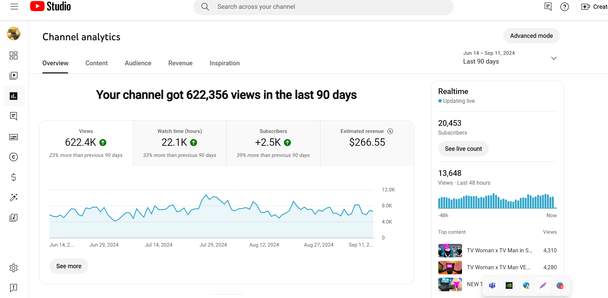Open thumbnail of TV Woman x TV Man VE...

[x=450, y=268]
